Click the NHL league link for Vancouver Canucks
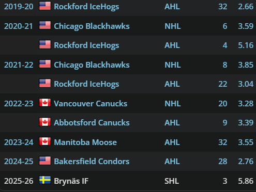The height and width of the screenshot is (192, 256). 173,104
